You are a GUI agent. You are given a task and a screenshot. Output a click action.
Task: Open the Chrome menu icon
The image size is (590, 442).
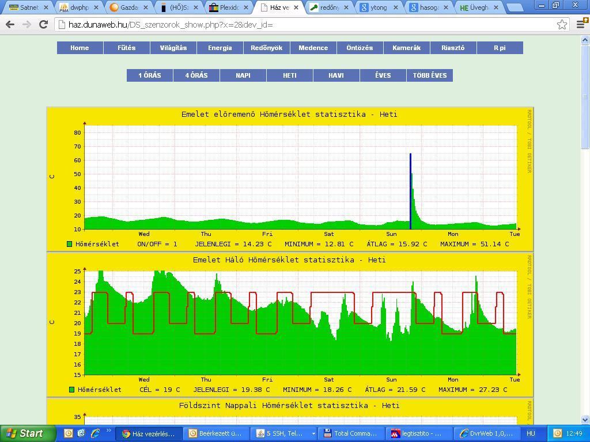(x=582, y=24)
